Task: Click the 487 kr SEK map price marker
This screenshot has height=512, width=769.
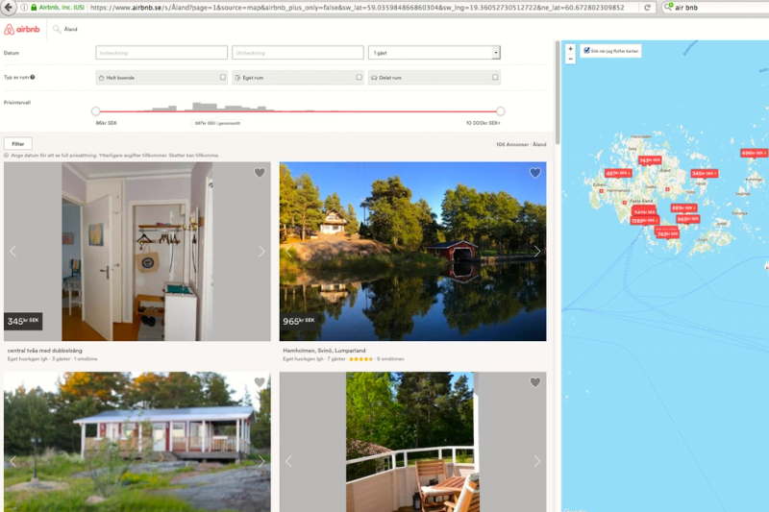Action: (x=616, y=174)
